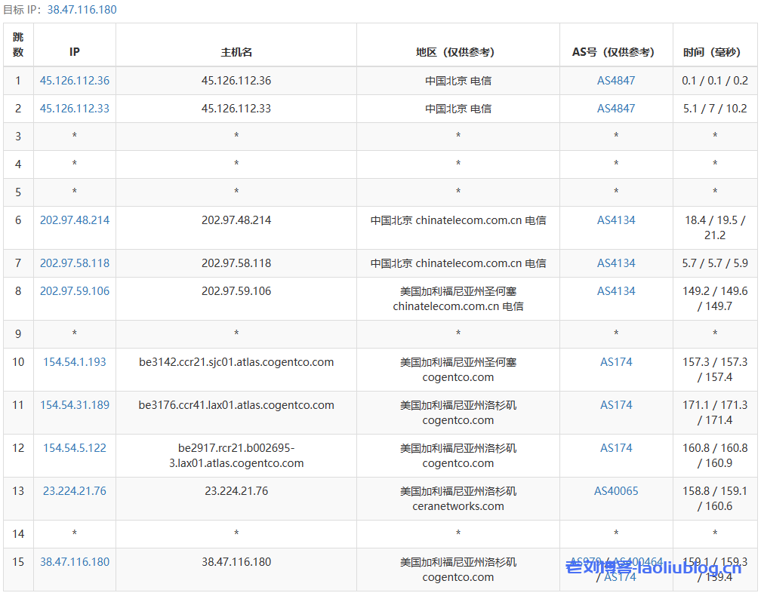This screenshot has width=761, height=596.
Task: Open IP link 45.126.112.36 in hop 1
Action: coord(75,81)
